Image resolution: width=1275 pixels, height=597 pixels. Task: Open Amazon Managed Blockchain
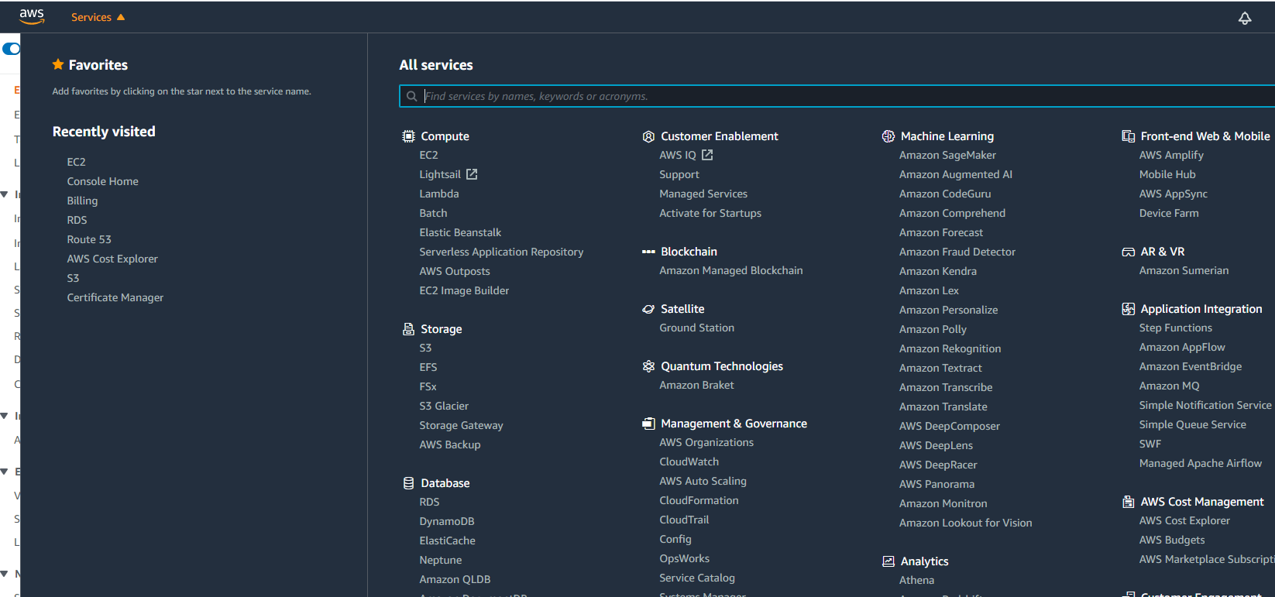point(731,270)
